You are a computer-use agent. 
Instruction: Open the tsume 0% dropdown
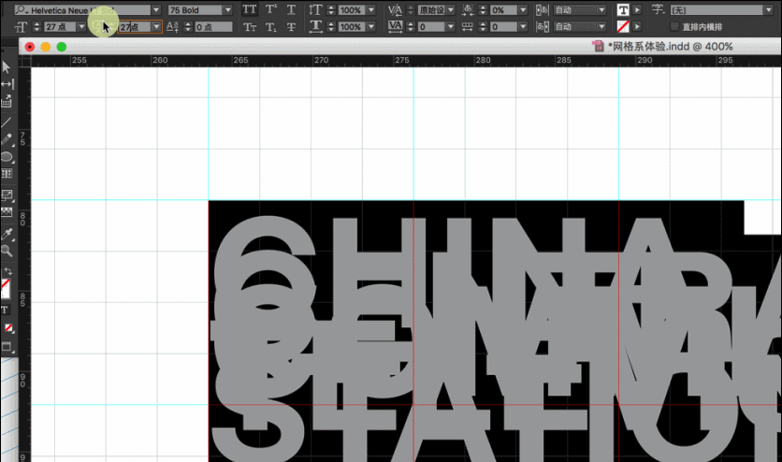click(523, 10)
